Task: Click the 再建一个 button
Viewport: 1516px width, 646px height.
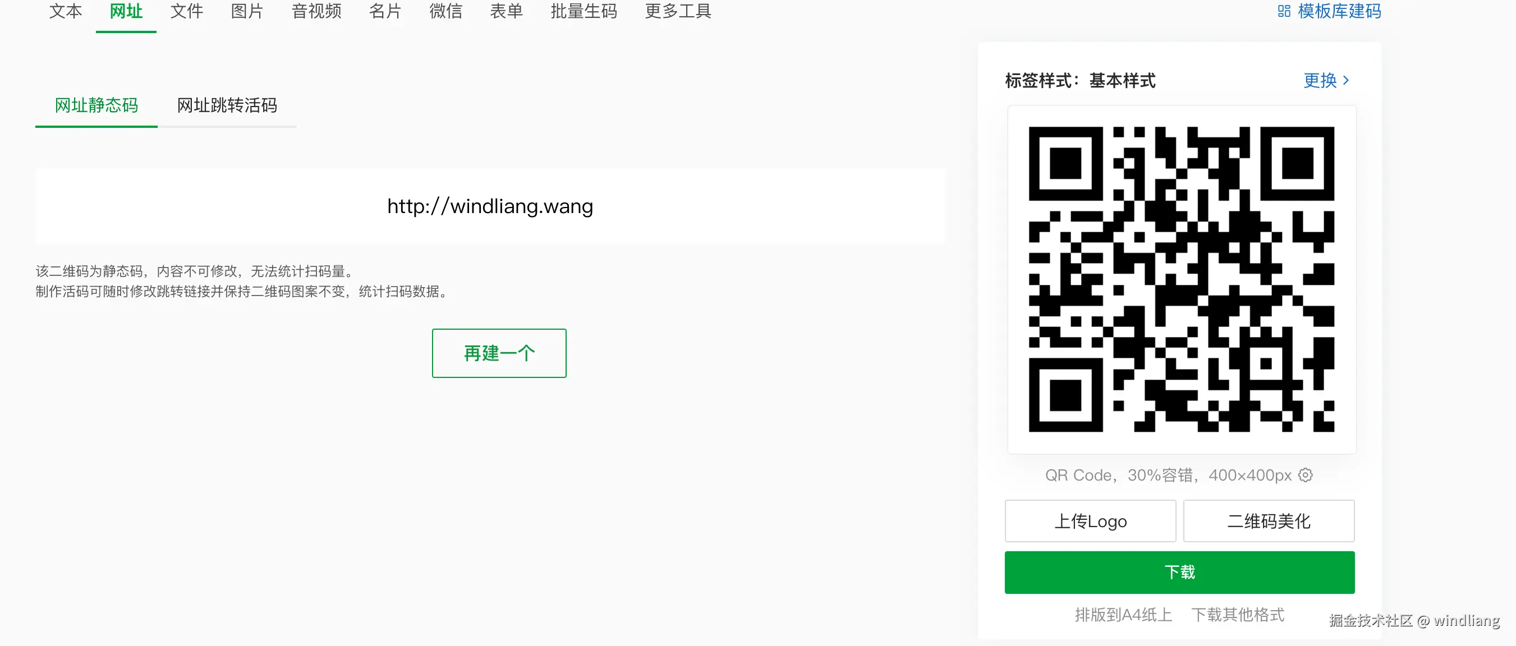Action: (499, 353)
